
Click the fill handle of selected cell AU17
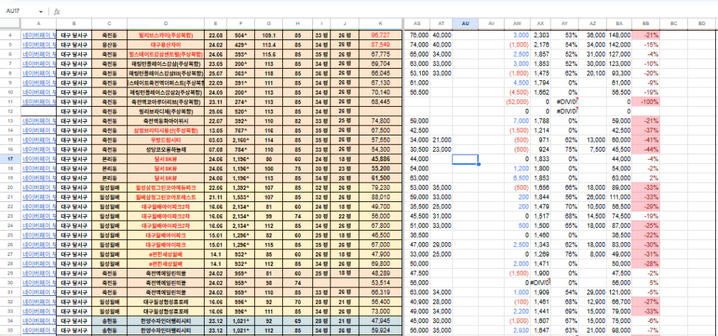[x=478, y=163]
